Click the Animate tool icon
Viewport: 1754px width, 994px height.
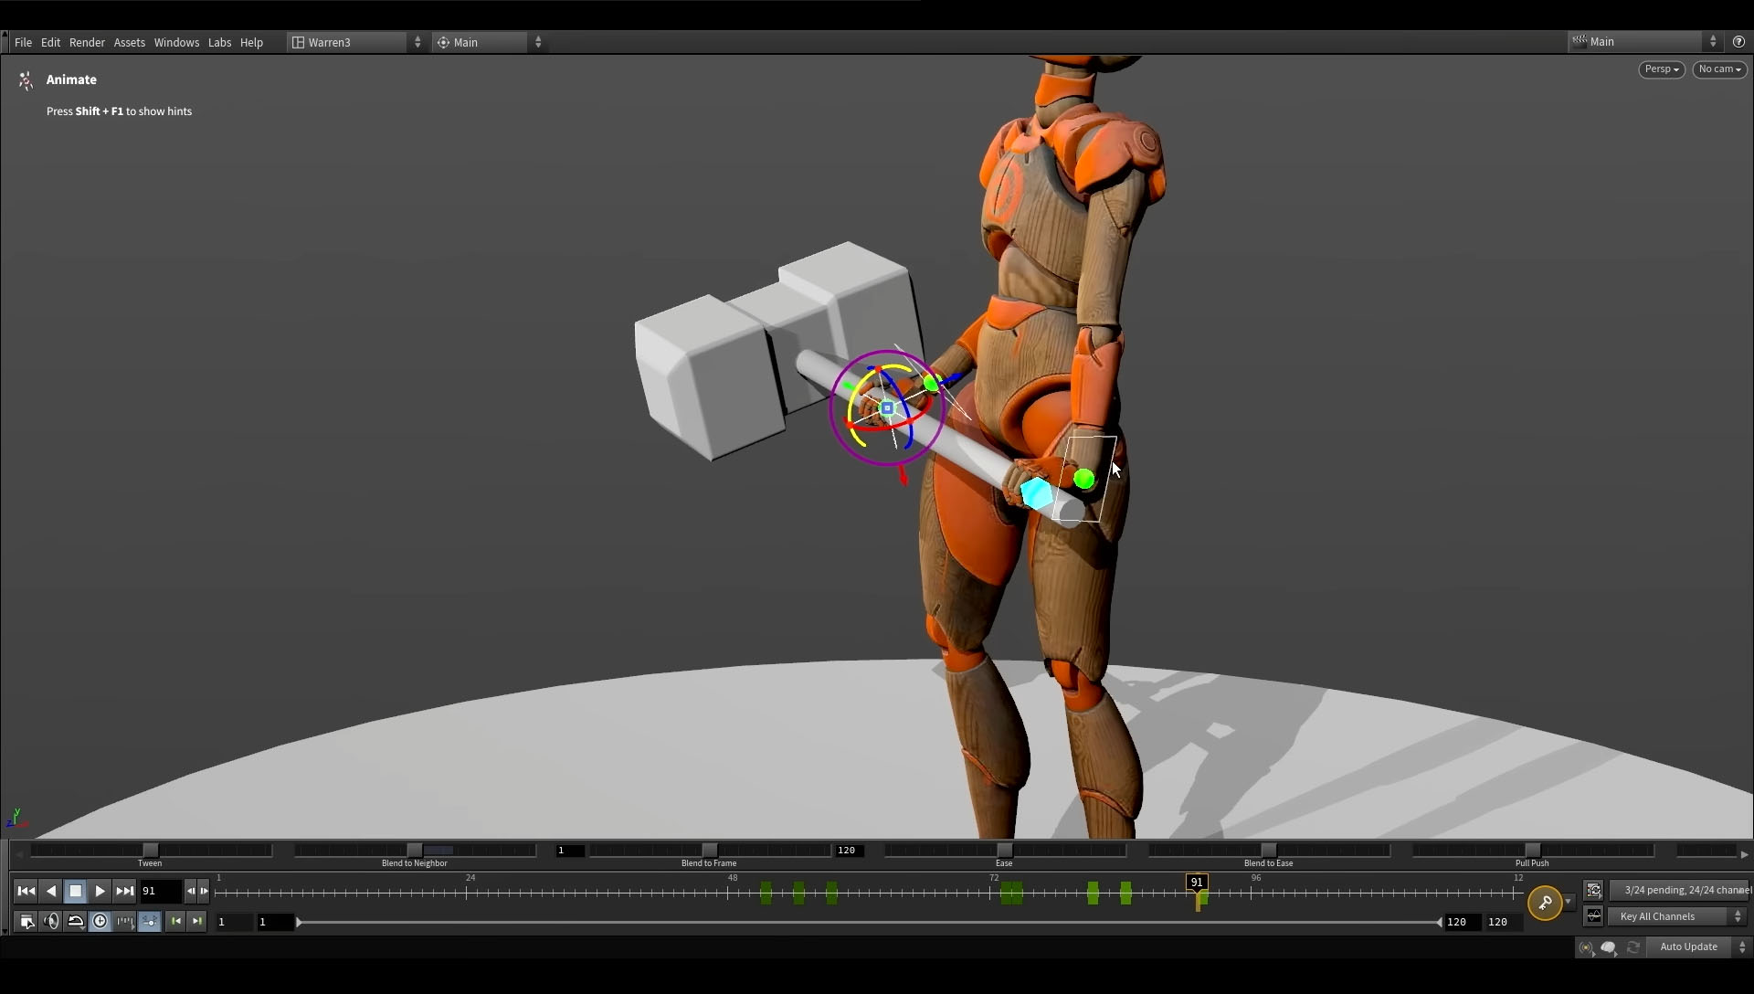pyautogui.click(x=26, y=80)
